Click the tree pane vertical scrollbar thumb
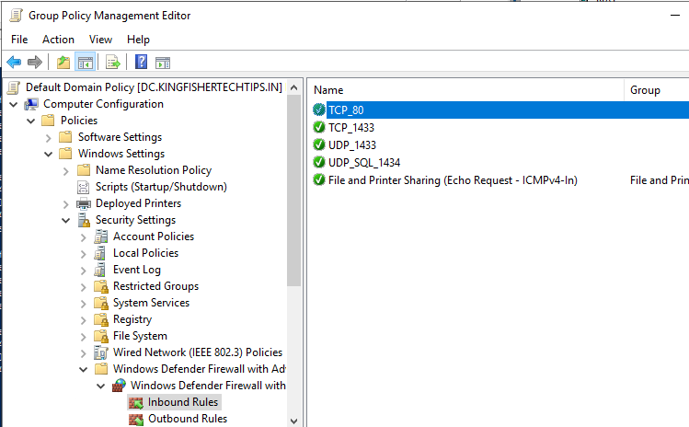 pos(294,190)
